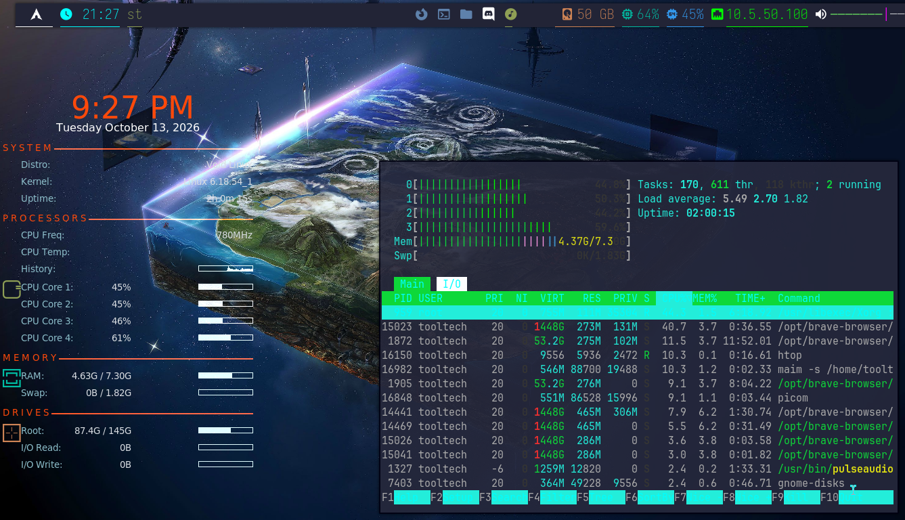This screenshot has height=520, width=905.
Task: Click the F2 Setup button in htop
Action: pos(455,498)
